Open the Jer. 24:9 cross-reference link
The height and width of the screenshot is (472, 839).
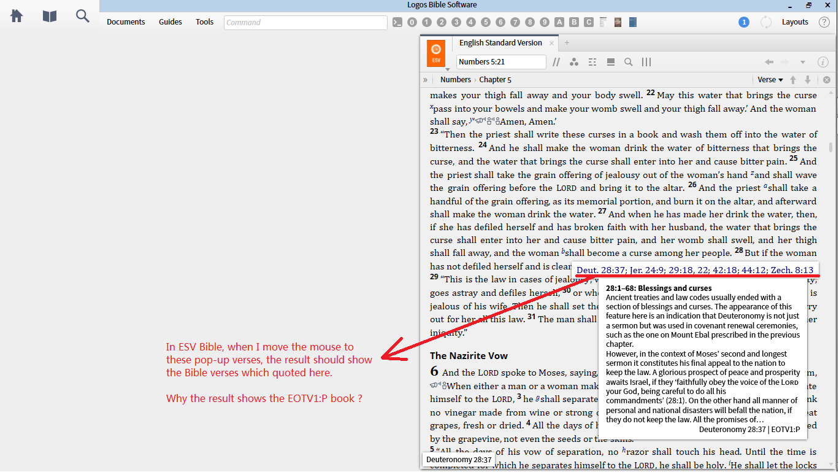click(646, 270)
